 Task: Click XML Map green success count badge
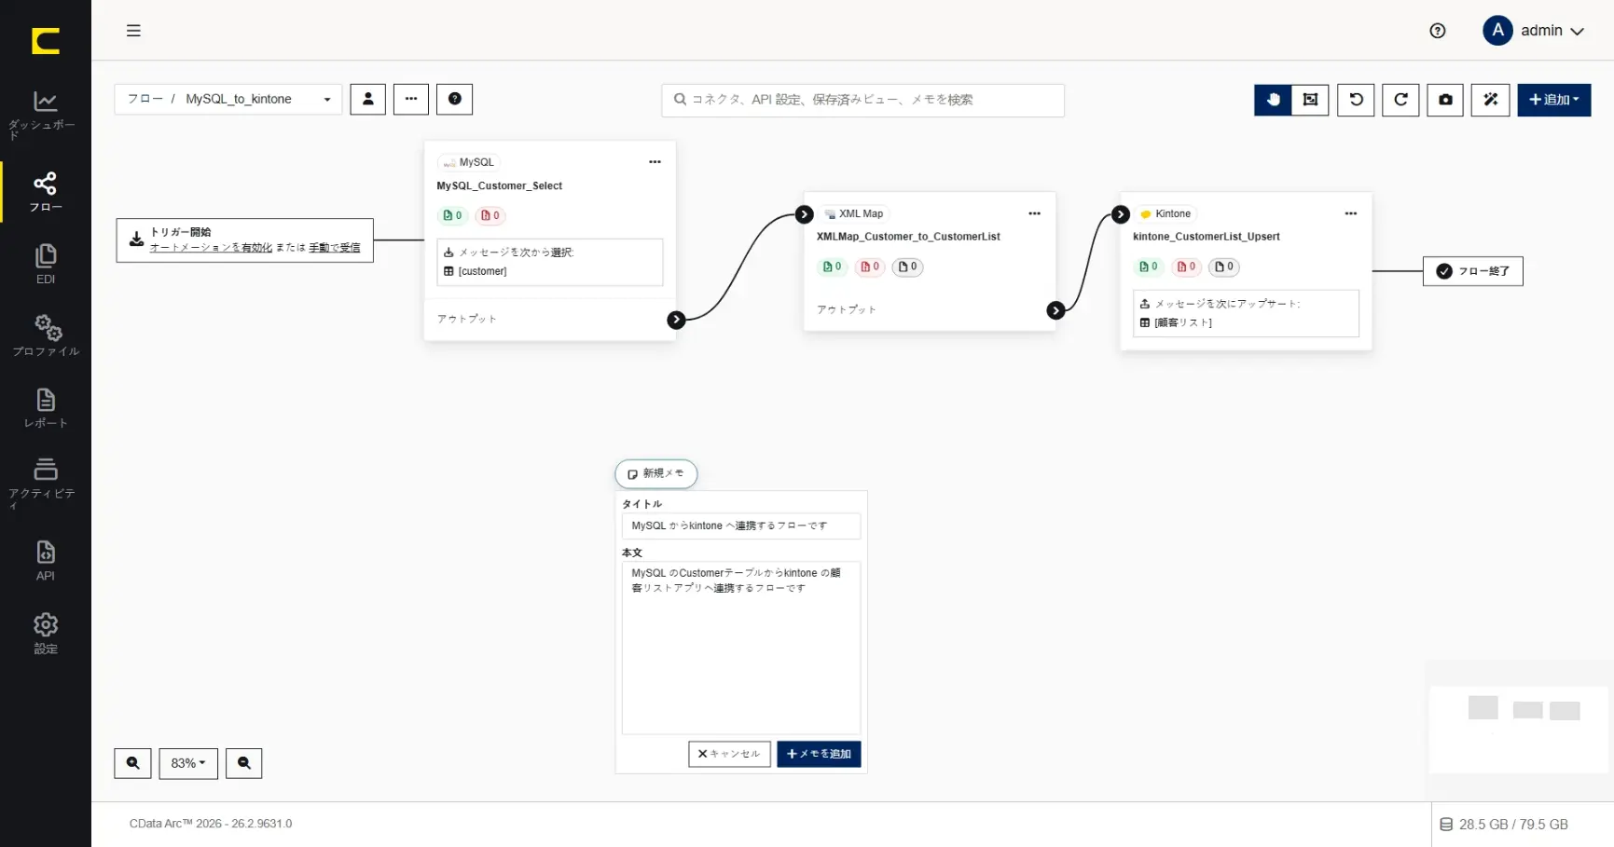[x=833, y=266]
